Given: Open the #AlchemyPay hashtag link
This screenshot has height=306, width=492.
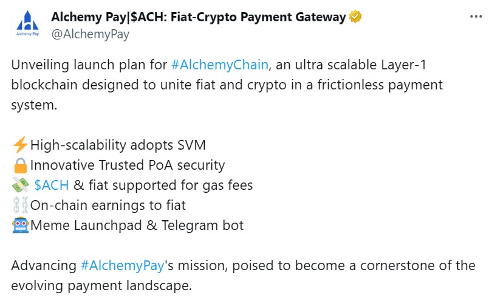Looking at the screenshot, I should 122,265.
